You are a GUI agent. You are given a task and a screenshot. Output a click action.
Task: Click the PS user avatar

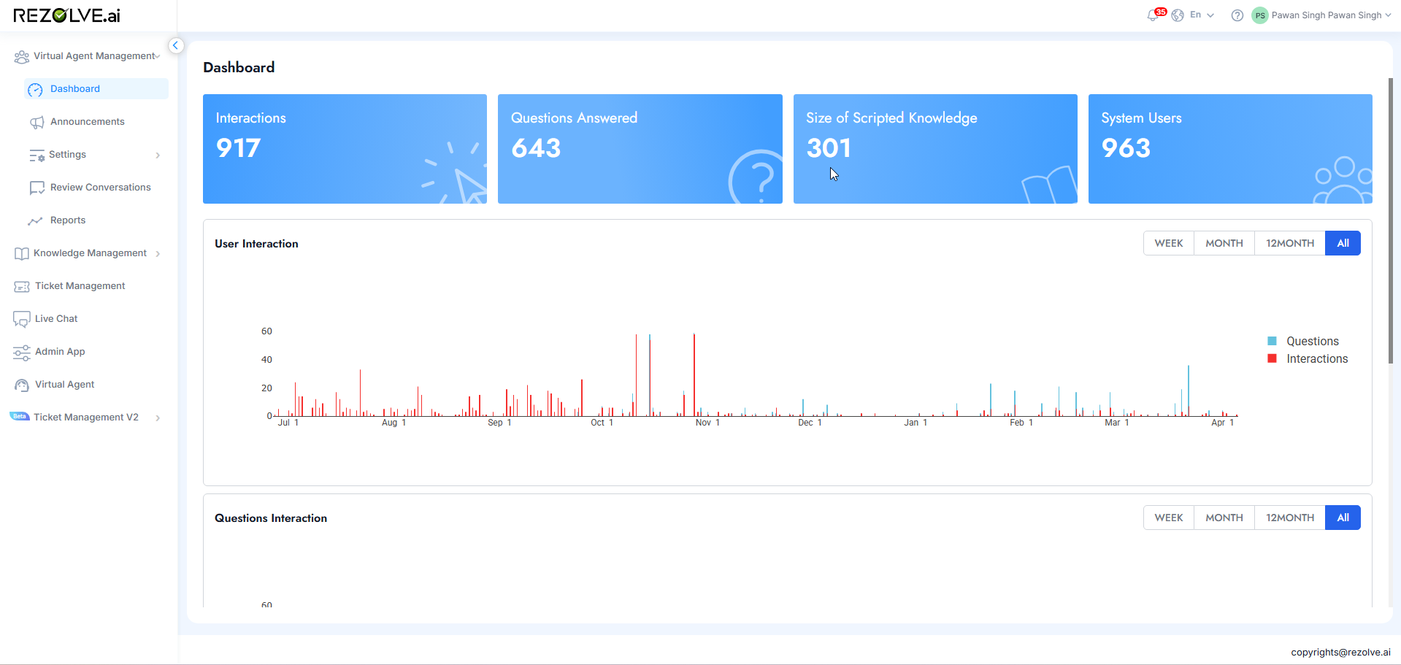1260,15
